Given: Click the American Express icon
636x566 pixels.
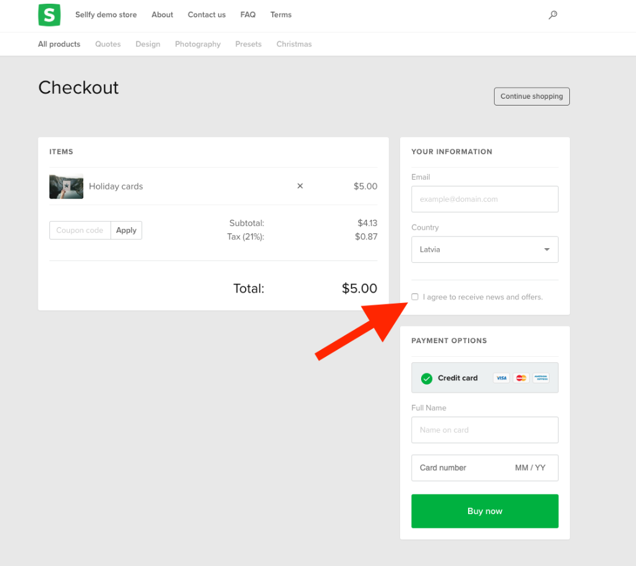Looking at the screenshot, I should click(541, 378).
